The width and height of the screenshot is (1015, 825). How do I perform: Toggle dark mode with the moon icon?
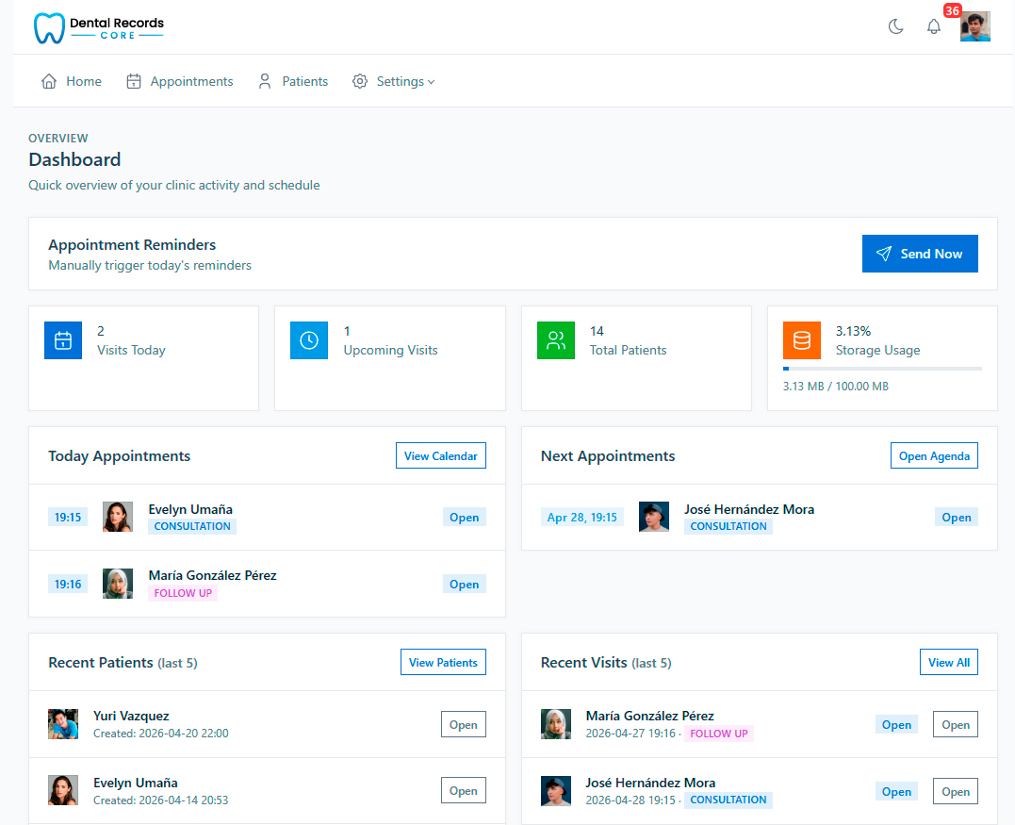click(x=896, y=26)
